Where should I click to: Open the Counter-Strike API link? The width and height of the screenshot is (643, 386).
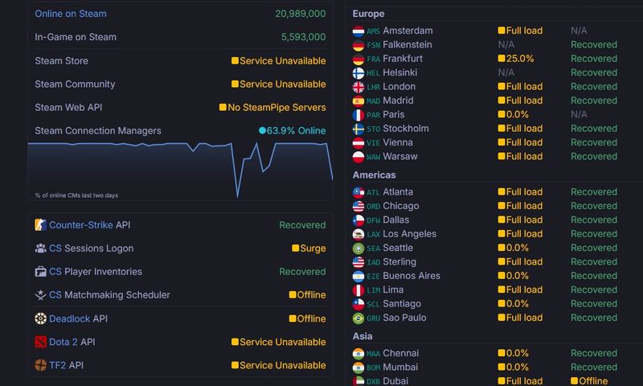point(80,225)
